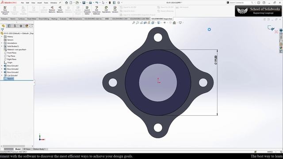
Task: Select Right Plane in feature tree
Action: tap(12, 59)
